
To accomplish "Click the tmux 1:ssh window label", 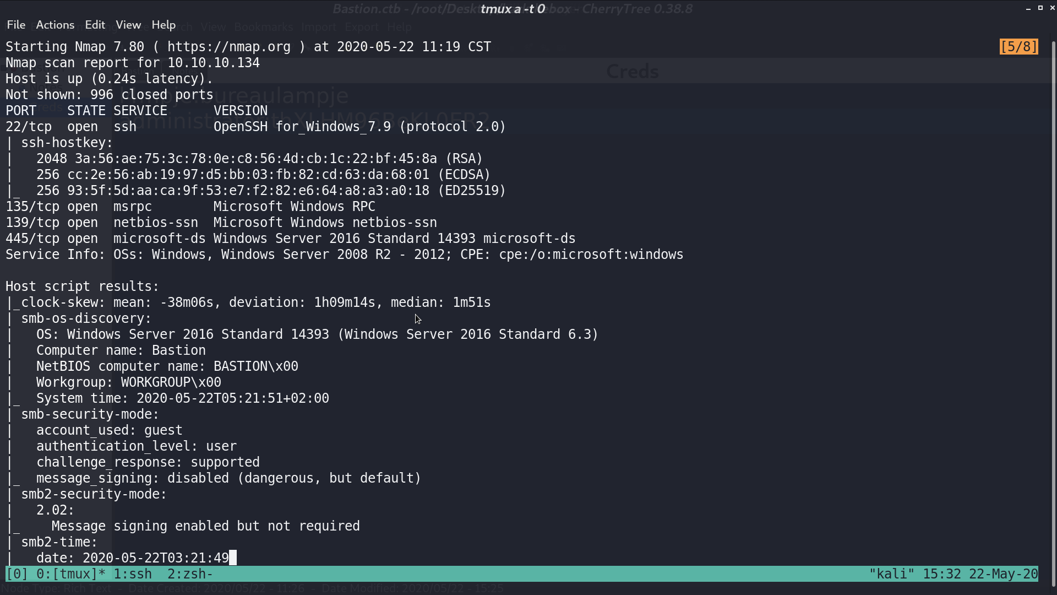I will pyautogui.click(x=133, y=574).
